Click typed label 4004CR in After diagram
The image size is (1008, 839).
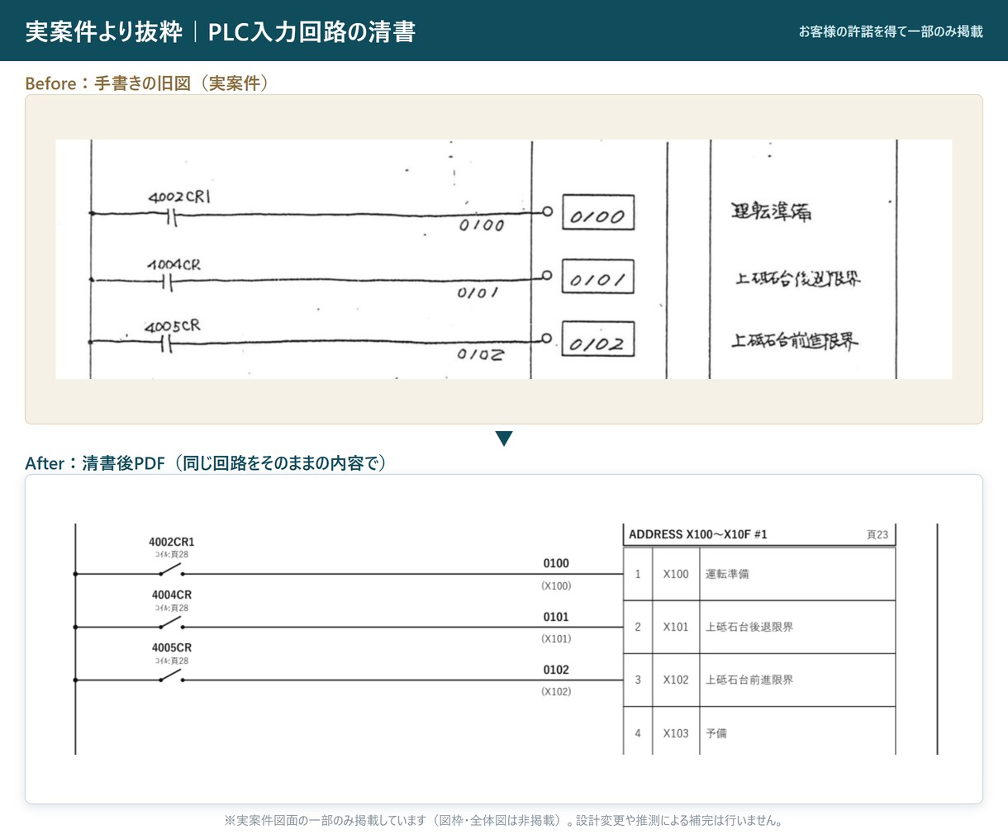172,595
